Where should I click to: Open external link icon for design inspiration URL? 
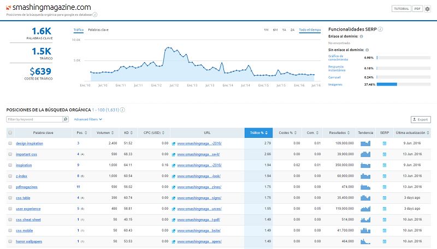(x=173, y=144)
